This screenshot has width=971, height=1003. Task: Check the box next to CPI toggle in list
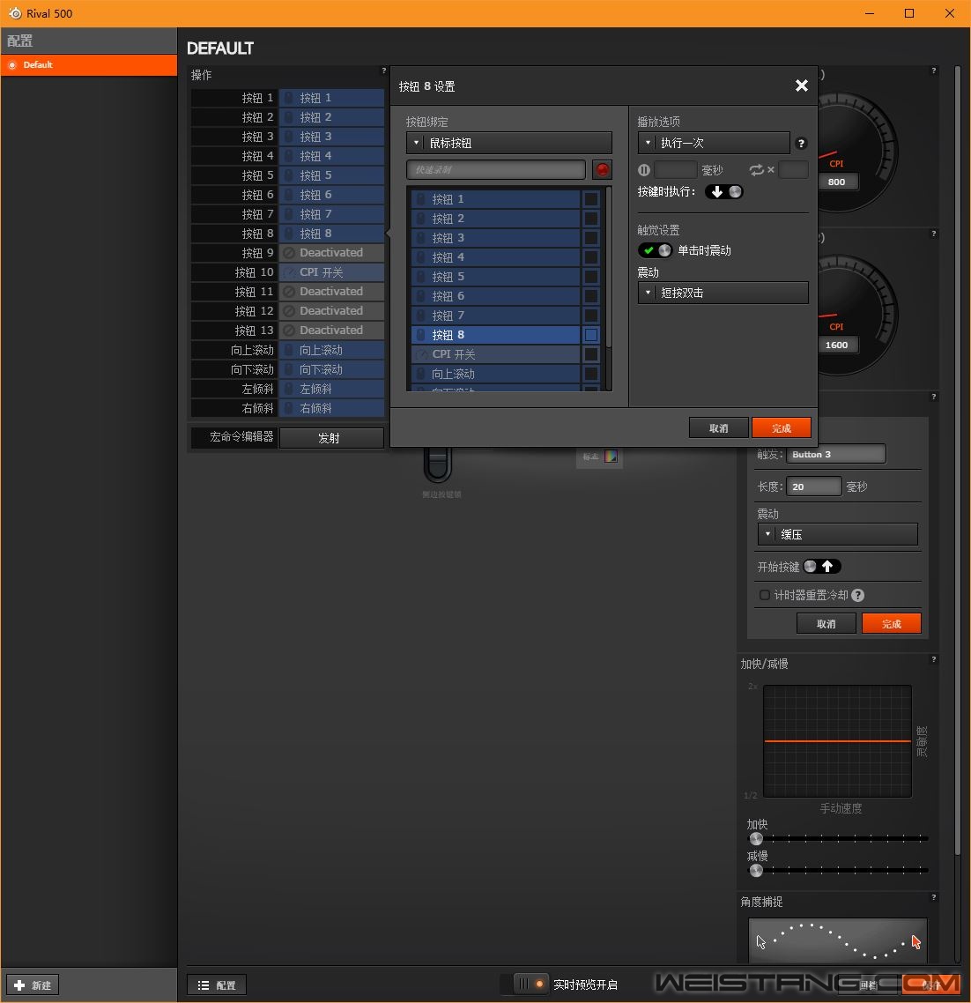pos(591,353)
